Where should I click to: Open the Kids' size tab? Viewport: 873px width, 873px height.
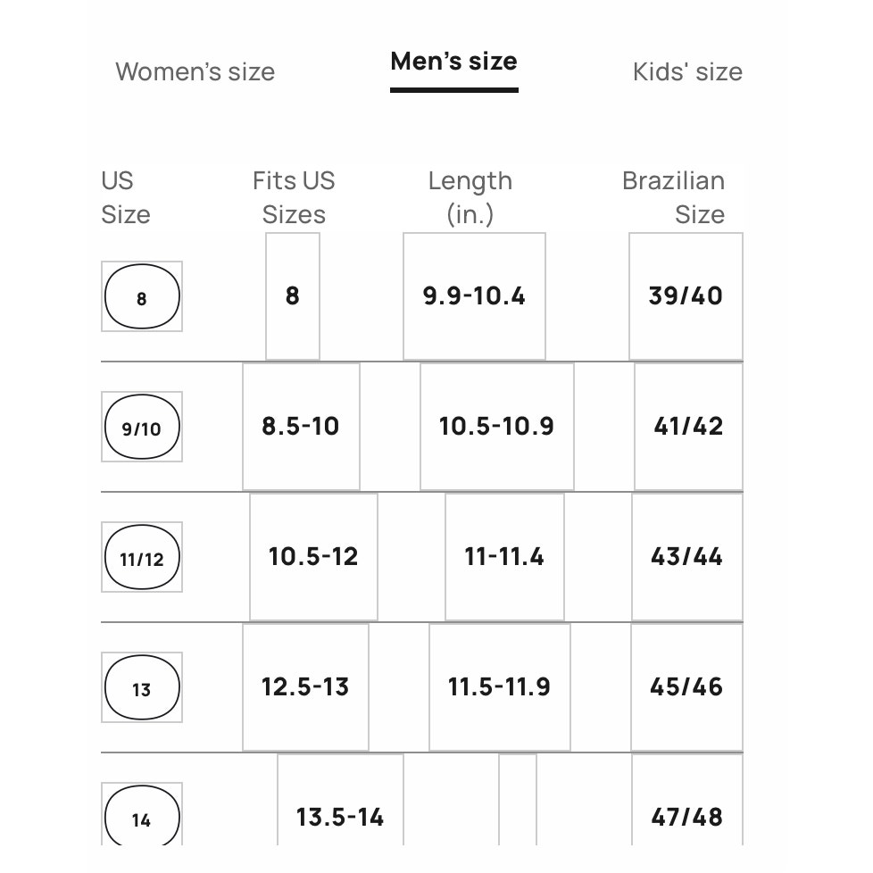pos(687,71)
